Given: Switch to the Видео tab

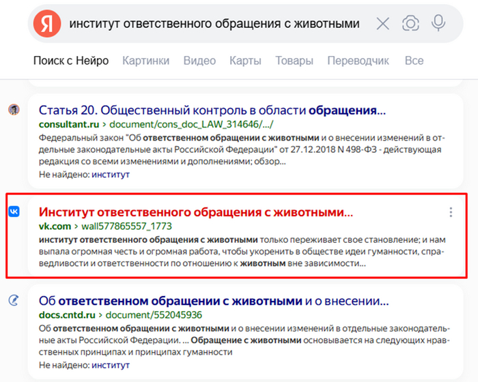Looking at the screenshot, I should click(x=199, y=61).
